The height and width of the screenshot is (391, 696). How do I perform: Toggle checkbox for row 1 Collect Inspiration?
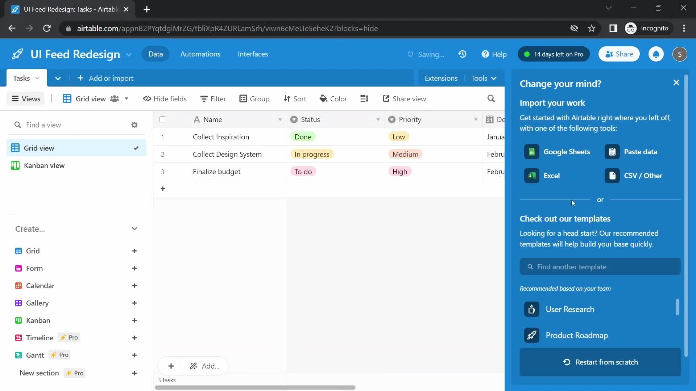click(162, 137)
